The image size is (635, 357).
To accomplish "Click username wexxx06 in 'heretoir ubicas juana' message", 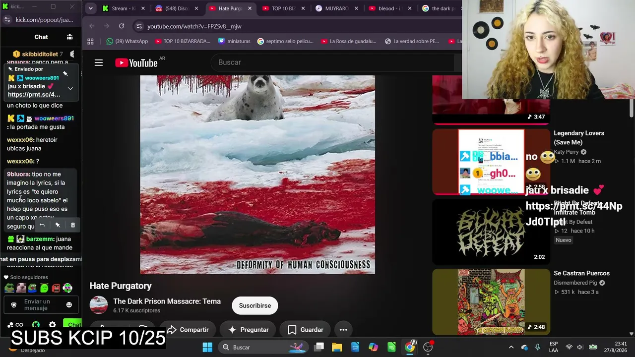I will pos(21,140).
